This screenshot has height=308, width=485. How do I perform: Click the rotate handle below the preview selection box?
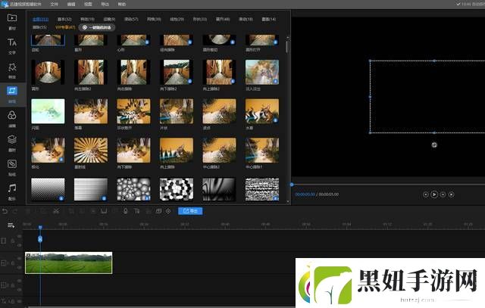[434, 145]
